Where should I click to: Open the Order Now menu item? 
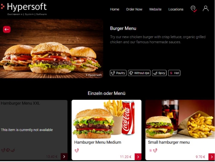[134, 9]
